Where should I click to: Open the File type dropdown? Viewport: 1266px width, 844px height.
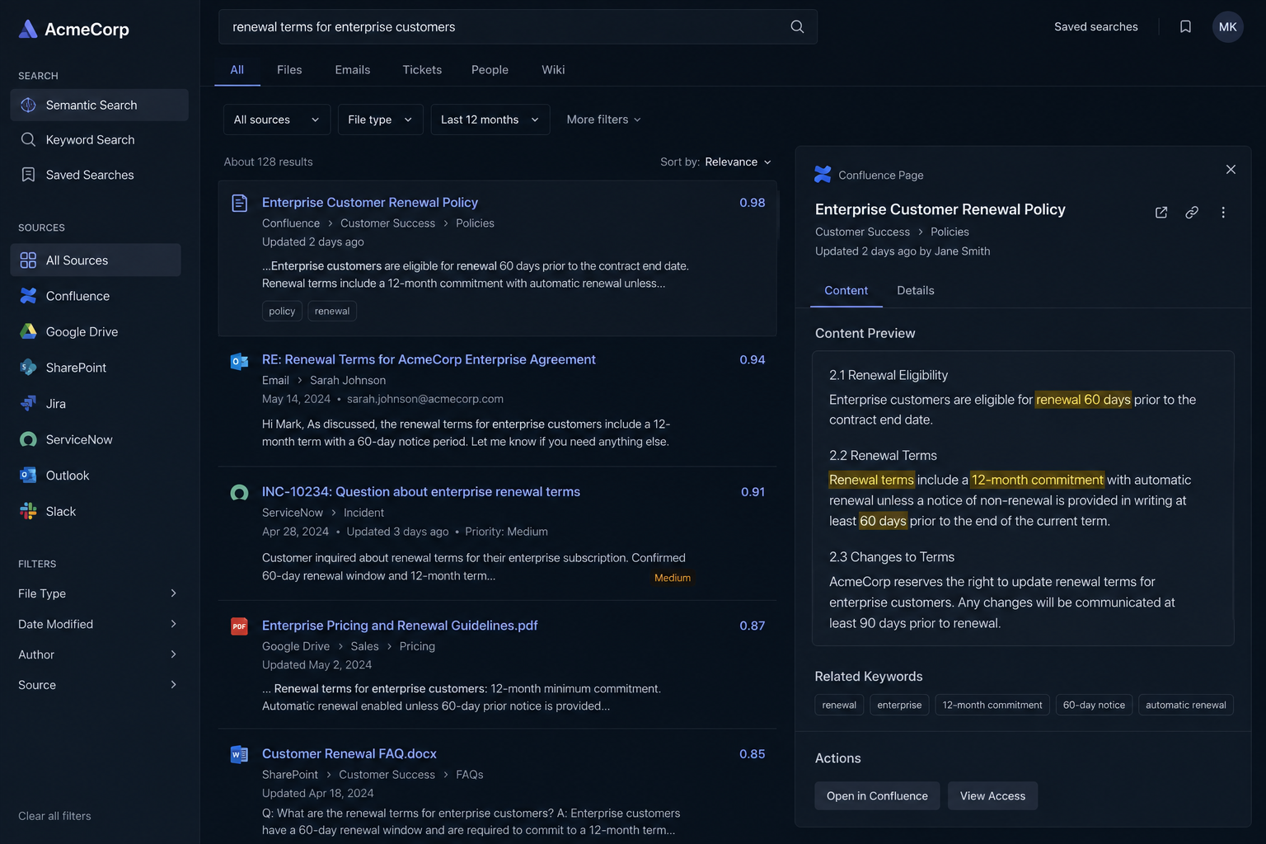pyautogui.click(x=380, y=120)
